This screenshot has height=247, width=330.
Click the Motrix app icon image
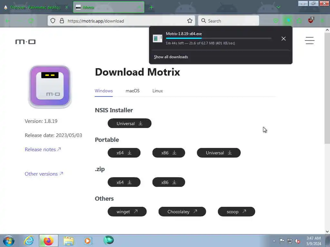pos(50,87)
